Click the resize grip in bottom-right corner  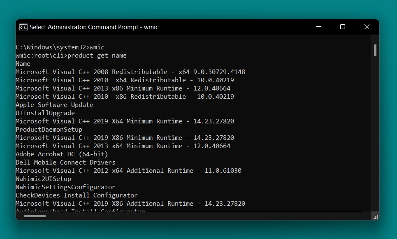375,216
